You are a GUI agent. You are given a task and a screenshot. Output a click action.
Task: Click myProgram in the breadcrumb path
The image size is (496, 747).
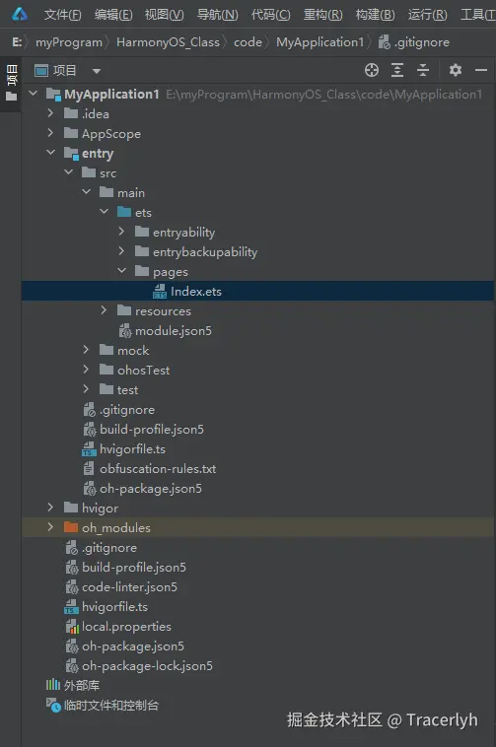(x=69, y=42)
